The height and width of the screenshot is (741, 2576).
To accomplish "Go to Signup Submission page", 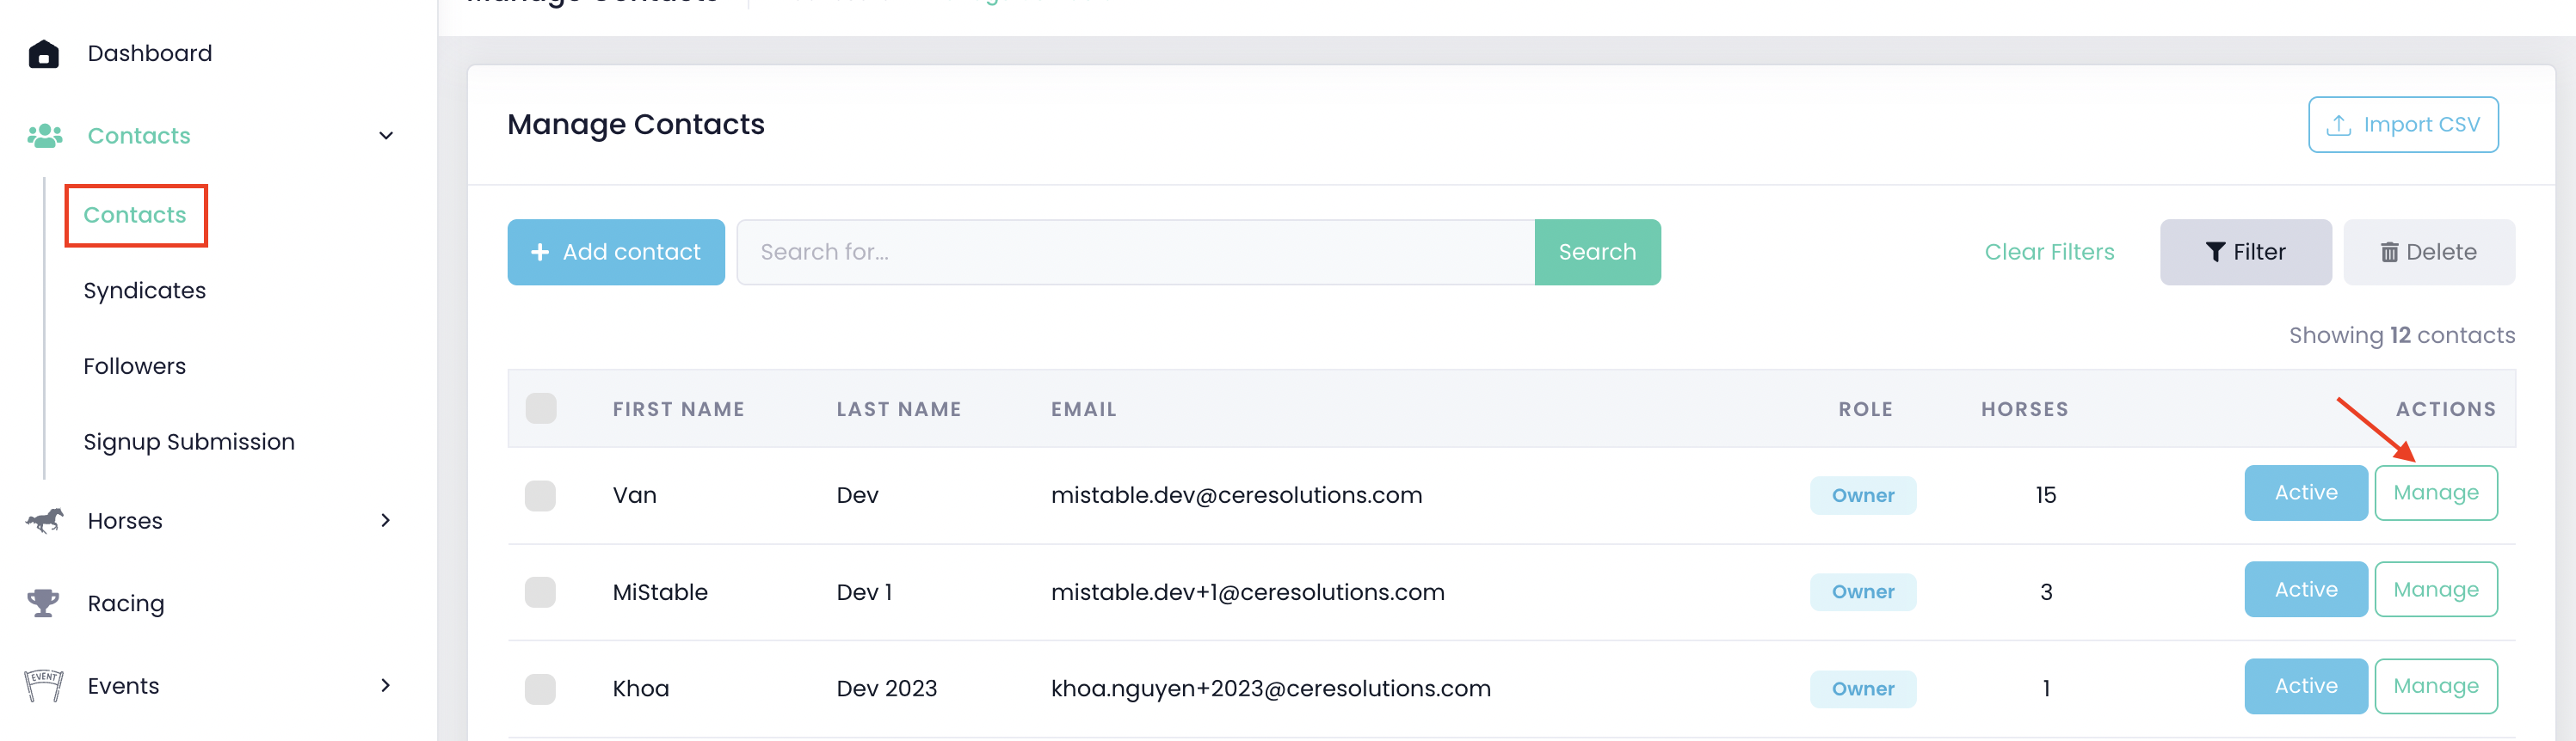I will click(189, 441).
